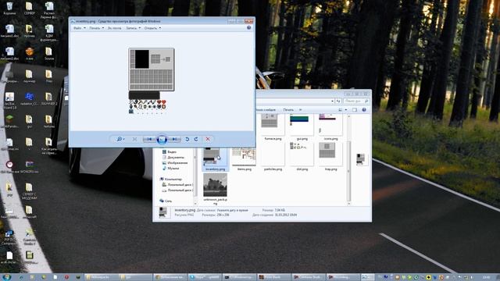Select Сеть in the navigation pane

(166, 201)
